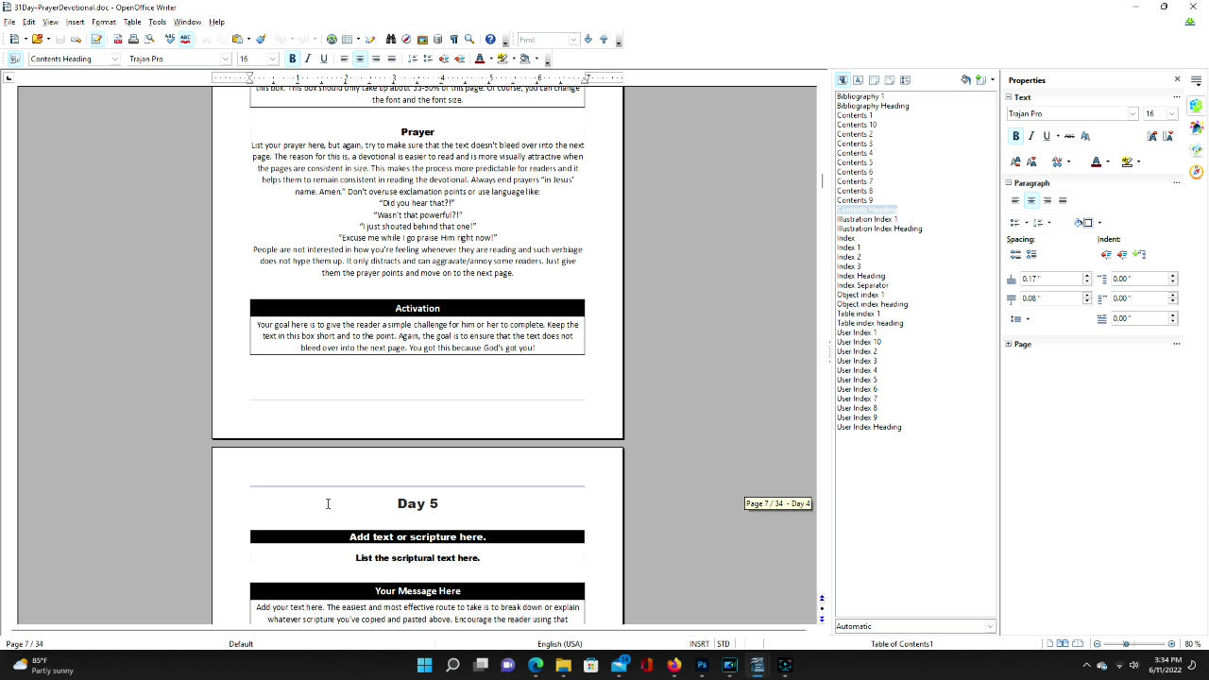Open the Gallery icon in the toolbar
The image size is (1209, 680).
(x=422, y=40)
